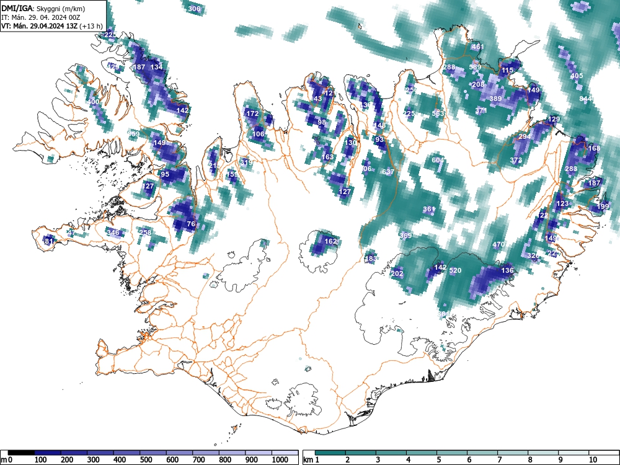This screenshot has height=465, width=620.
Task: Click the '130' value on the map
Action: point(351,143)
